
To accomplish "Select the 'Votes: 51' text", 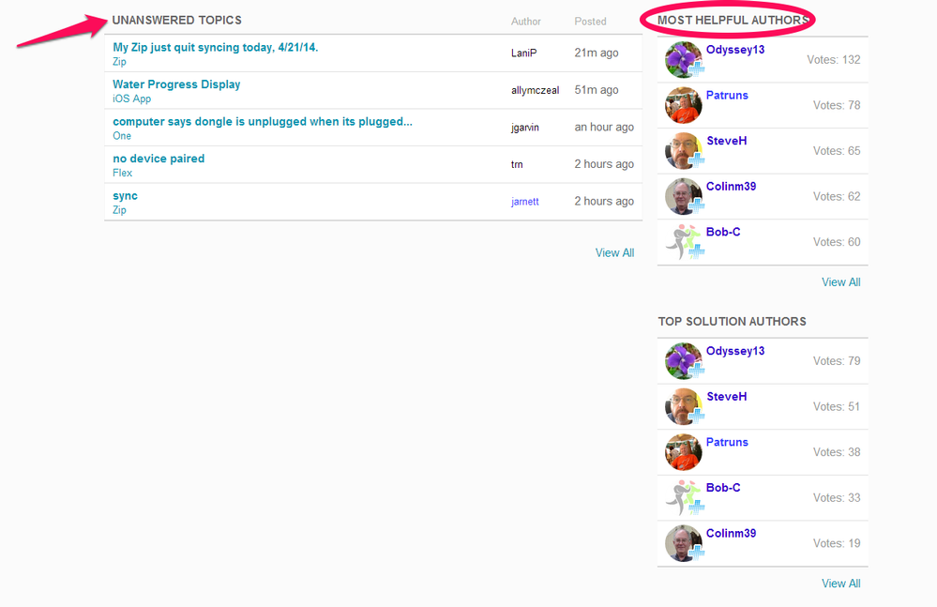I will [x=837, y=406].
